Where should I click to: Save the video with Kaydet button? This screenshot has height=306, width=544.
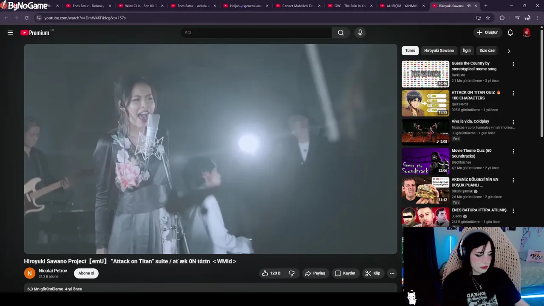pos(345,273)
